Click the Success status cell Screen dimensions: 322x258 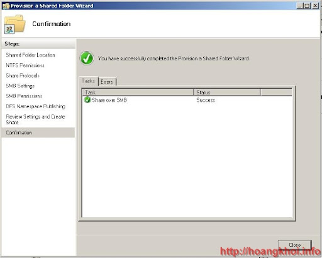pos(206,100)
